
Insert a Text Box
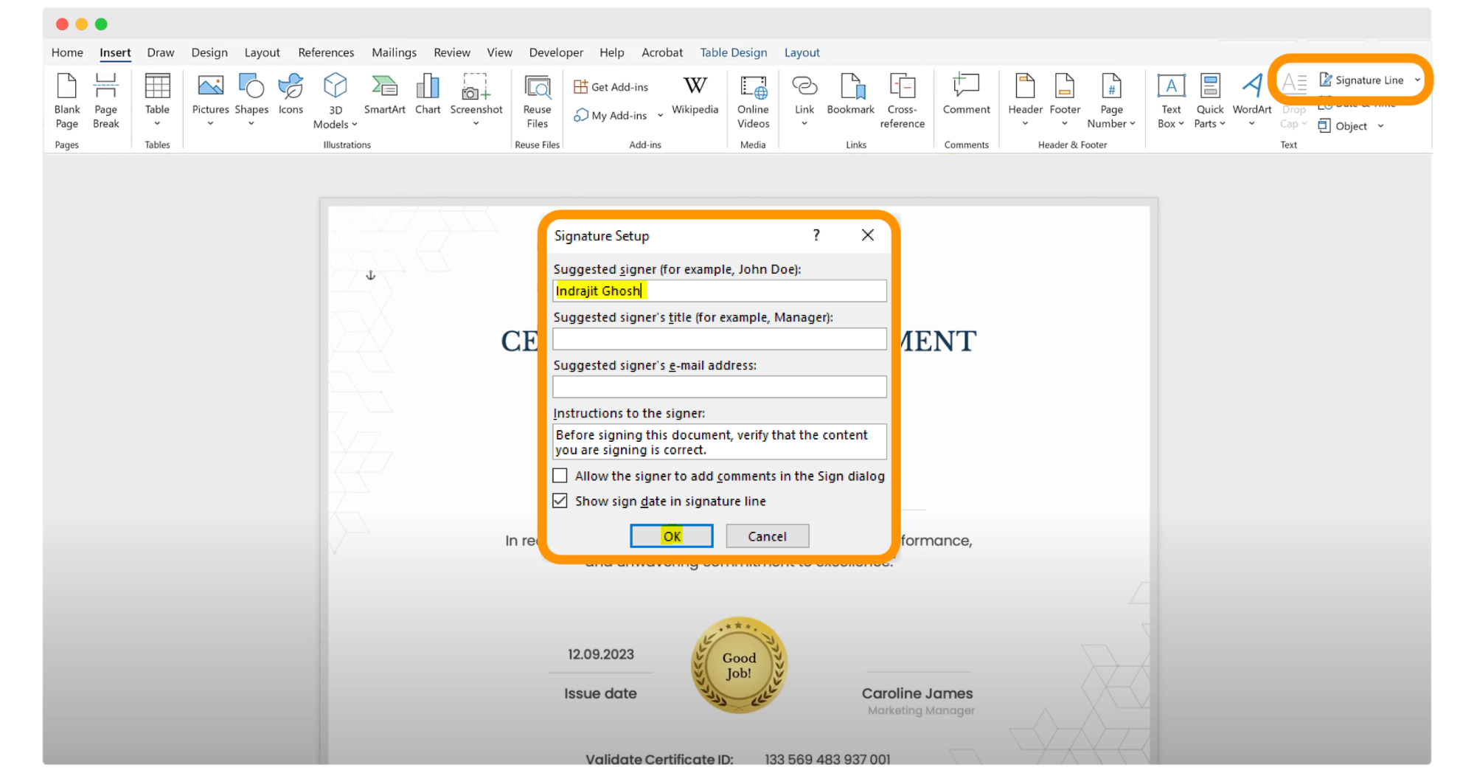pos(1171,101)
